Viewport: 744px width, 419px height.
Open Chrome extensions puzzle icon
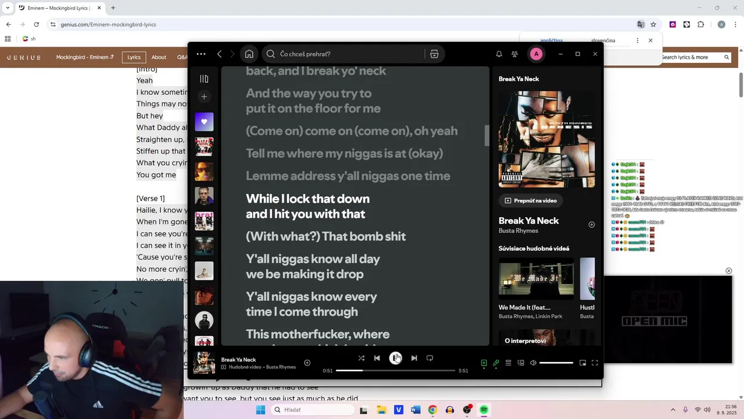click(700, 24)
